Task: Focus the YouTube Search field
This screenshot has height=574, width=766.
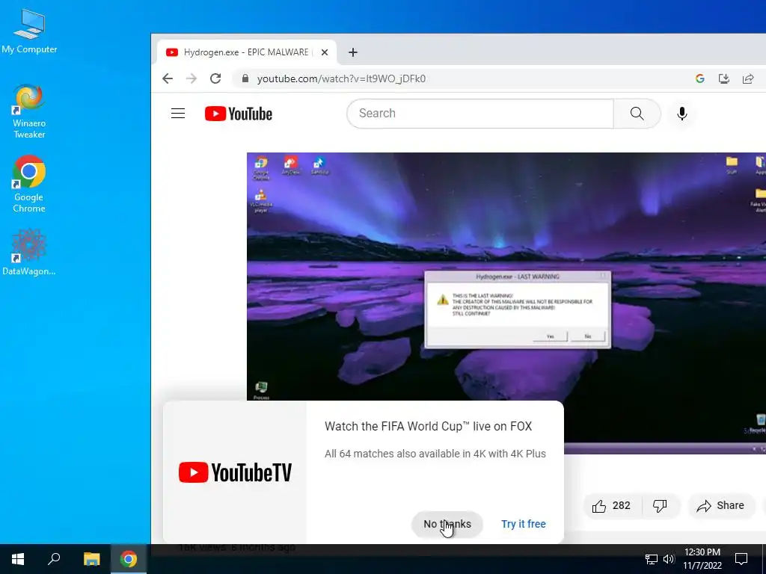Action: point(480,114)
